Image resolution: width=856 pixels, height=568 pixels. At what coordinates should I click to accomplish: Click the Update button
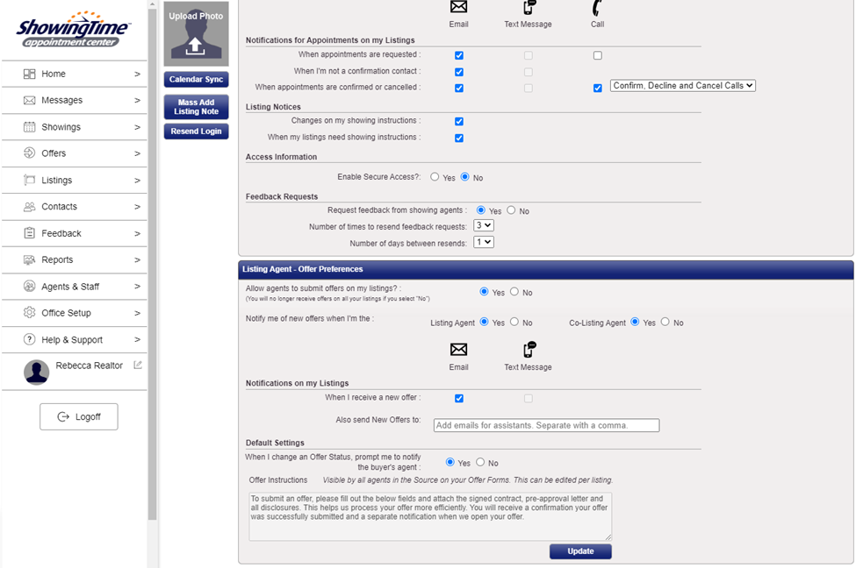click(x=580, y=551)
